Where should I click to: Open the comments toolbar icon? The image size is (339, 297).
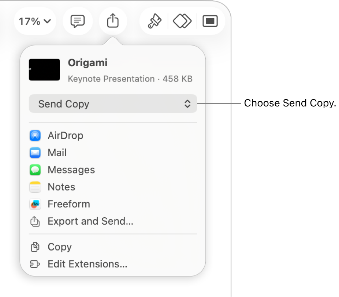[x=78, y=21]
